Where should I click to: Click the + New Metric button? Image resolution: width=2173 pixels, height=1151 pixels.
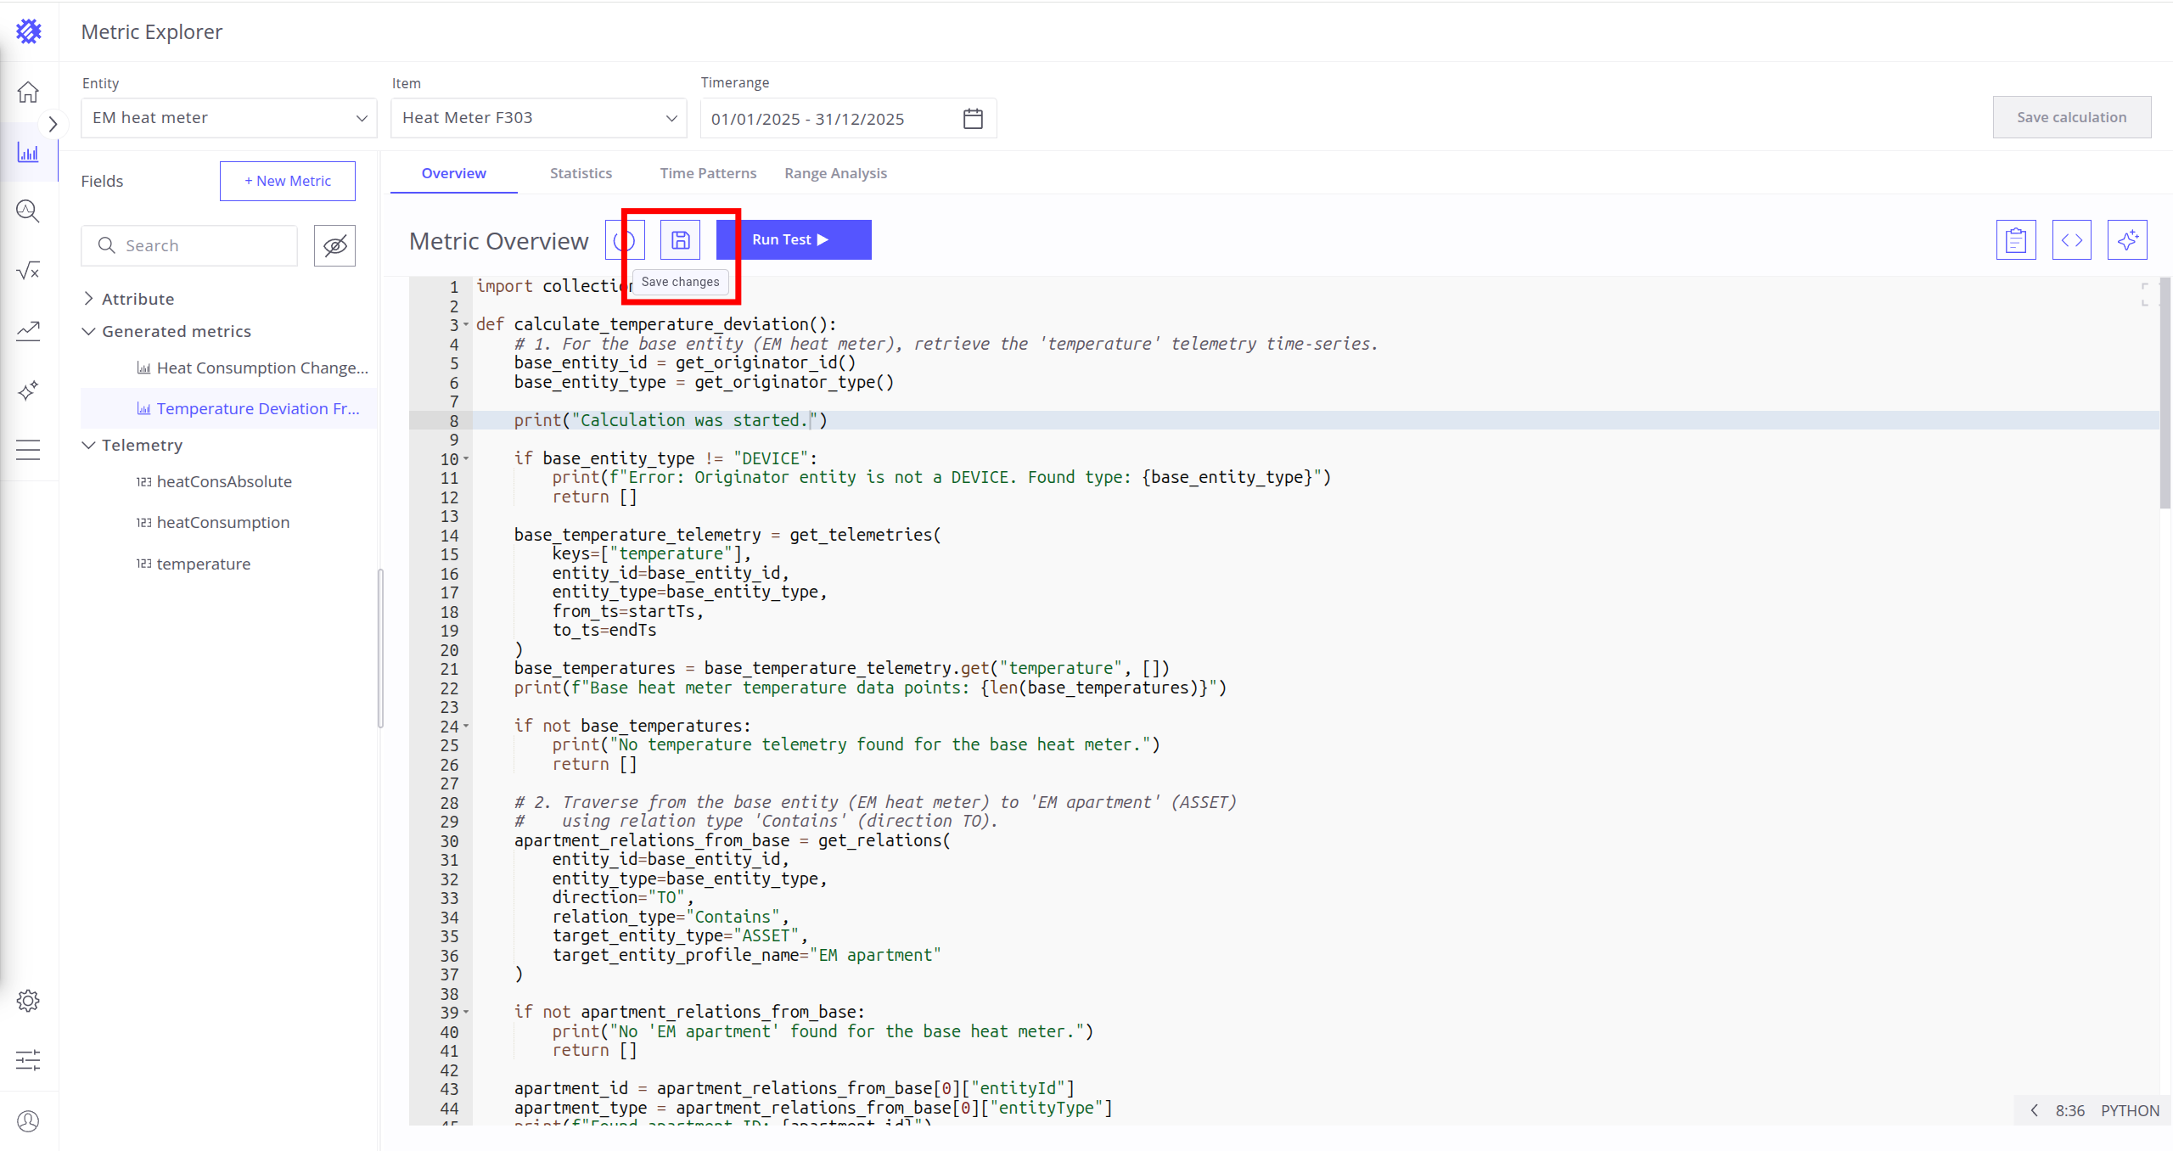coord(288,181)
